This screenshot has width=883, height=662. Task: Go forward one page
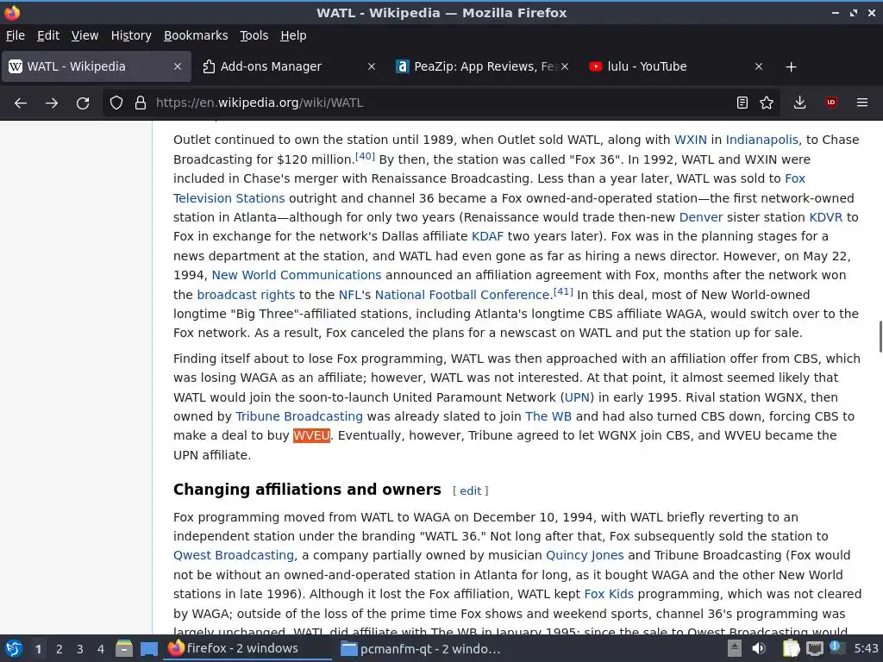pos(52,103)
